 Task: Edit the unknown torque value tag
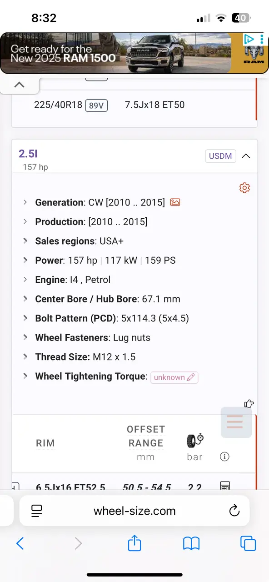point(174,377)
